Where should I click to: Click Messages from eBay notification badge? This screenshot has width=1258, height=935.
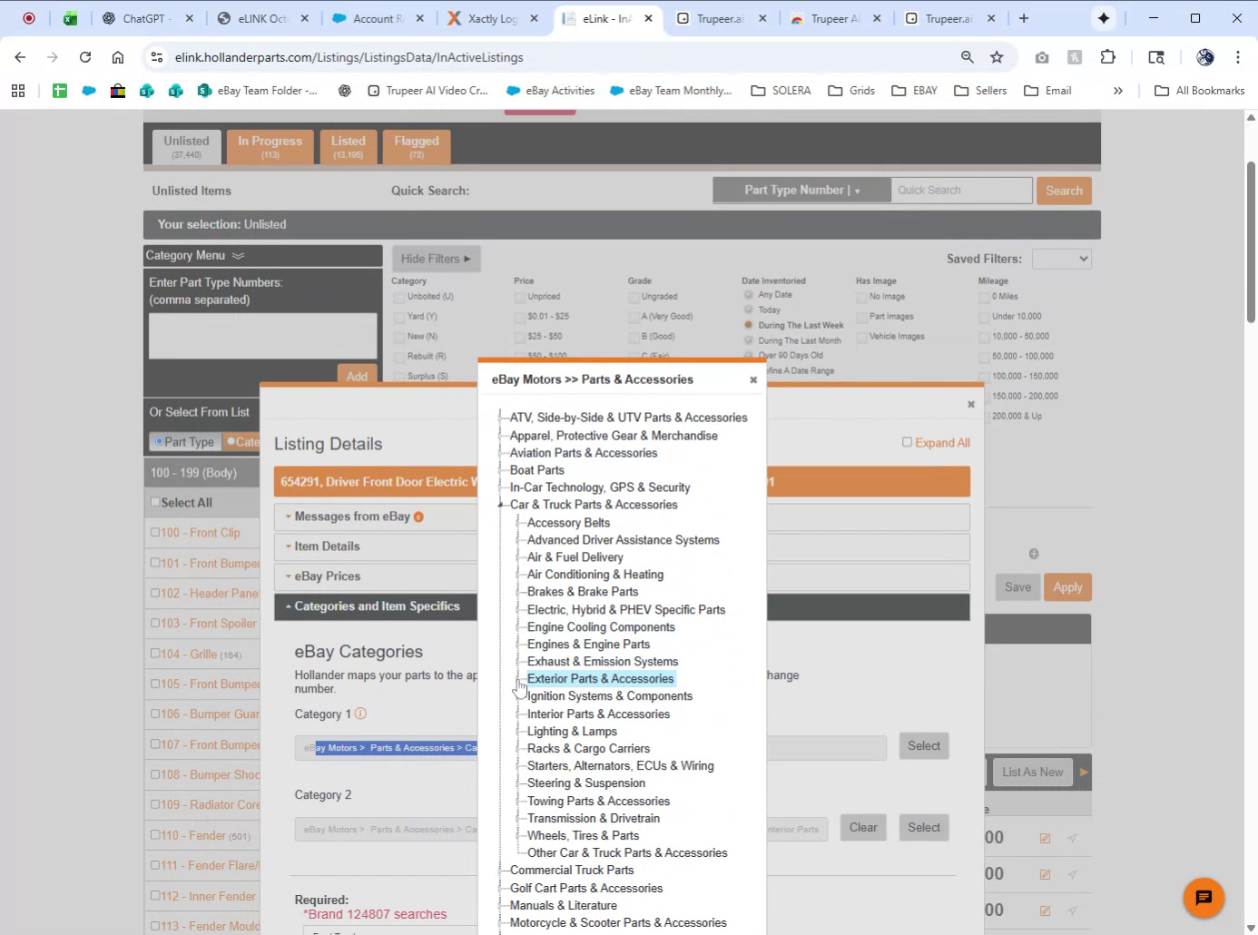pos(418,517)
